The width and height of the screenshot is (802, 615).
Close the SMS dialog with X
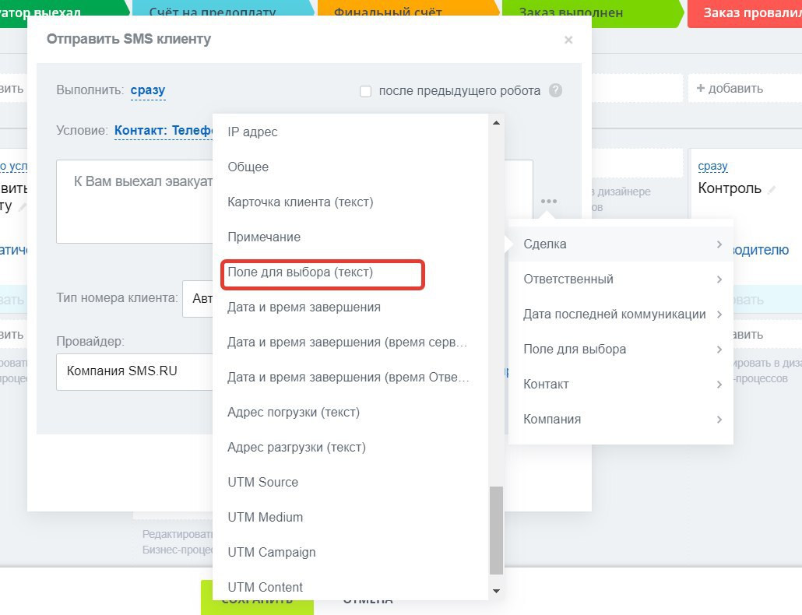[568, 40]
